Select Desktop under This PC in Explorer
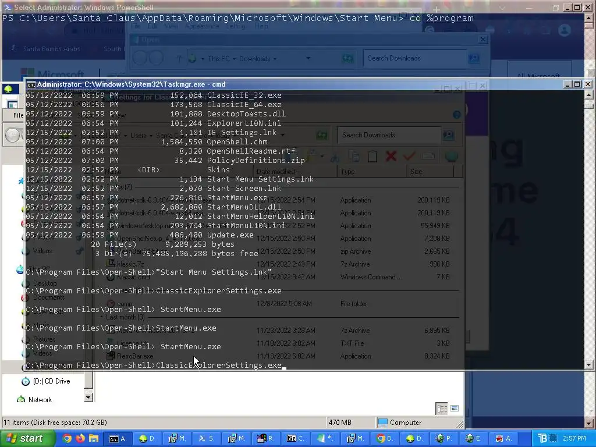596x447 pixels. point(45,283)
